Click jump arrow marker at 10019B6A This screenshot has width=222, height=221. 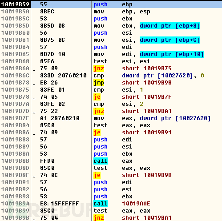tap(34, 70)
